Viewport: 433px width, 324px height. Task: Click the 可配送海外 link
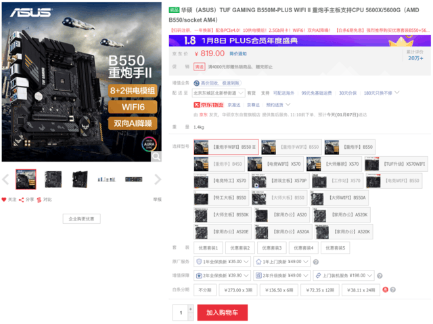pyautogui.click(x=283, y=93)
